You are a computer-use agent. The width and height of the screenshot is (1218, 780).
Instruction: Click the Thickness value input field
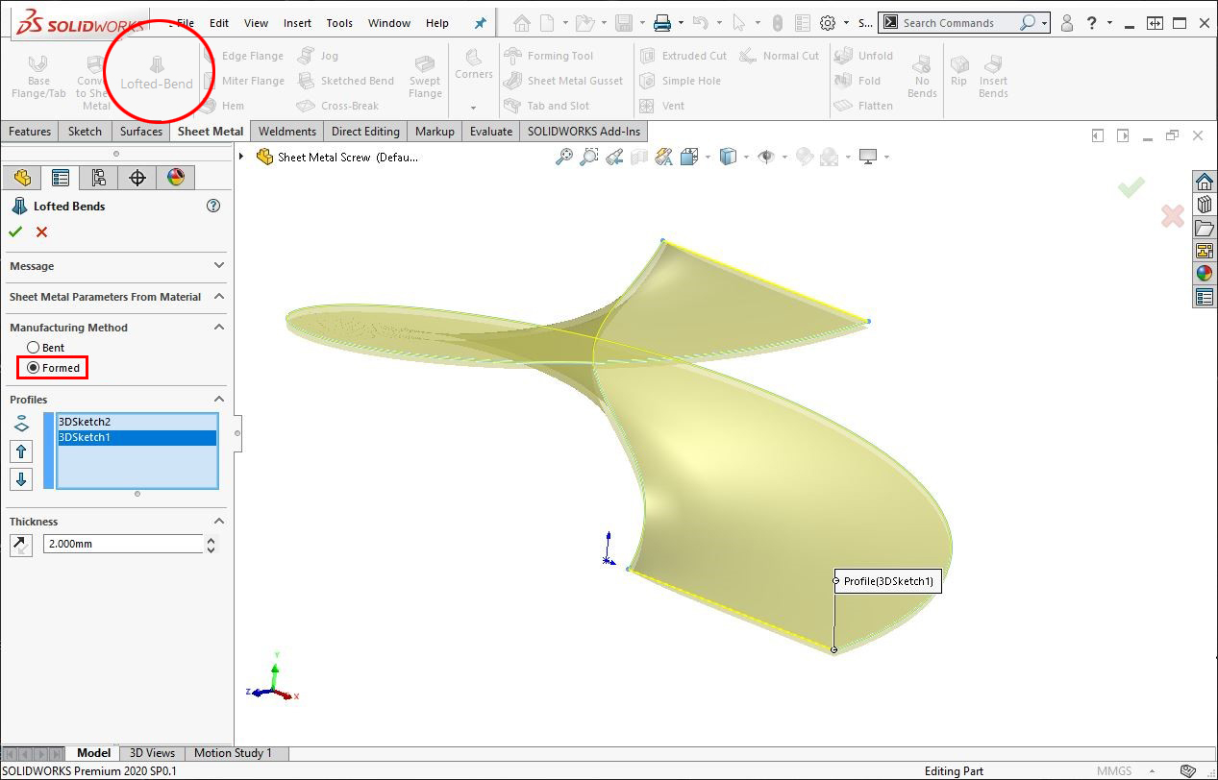click(x=123, y=544)
